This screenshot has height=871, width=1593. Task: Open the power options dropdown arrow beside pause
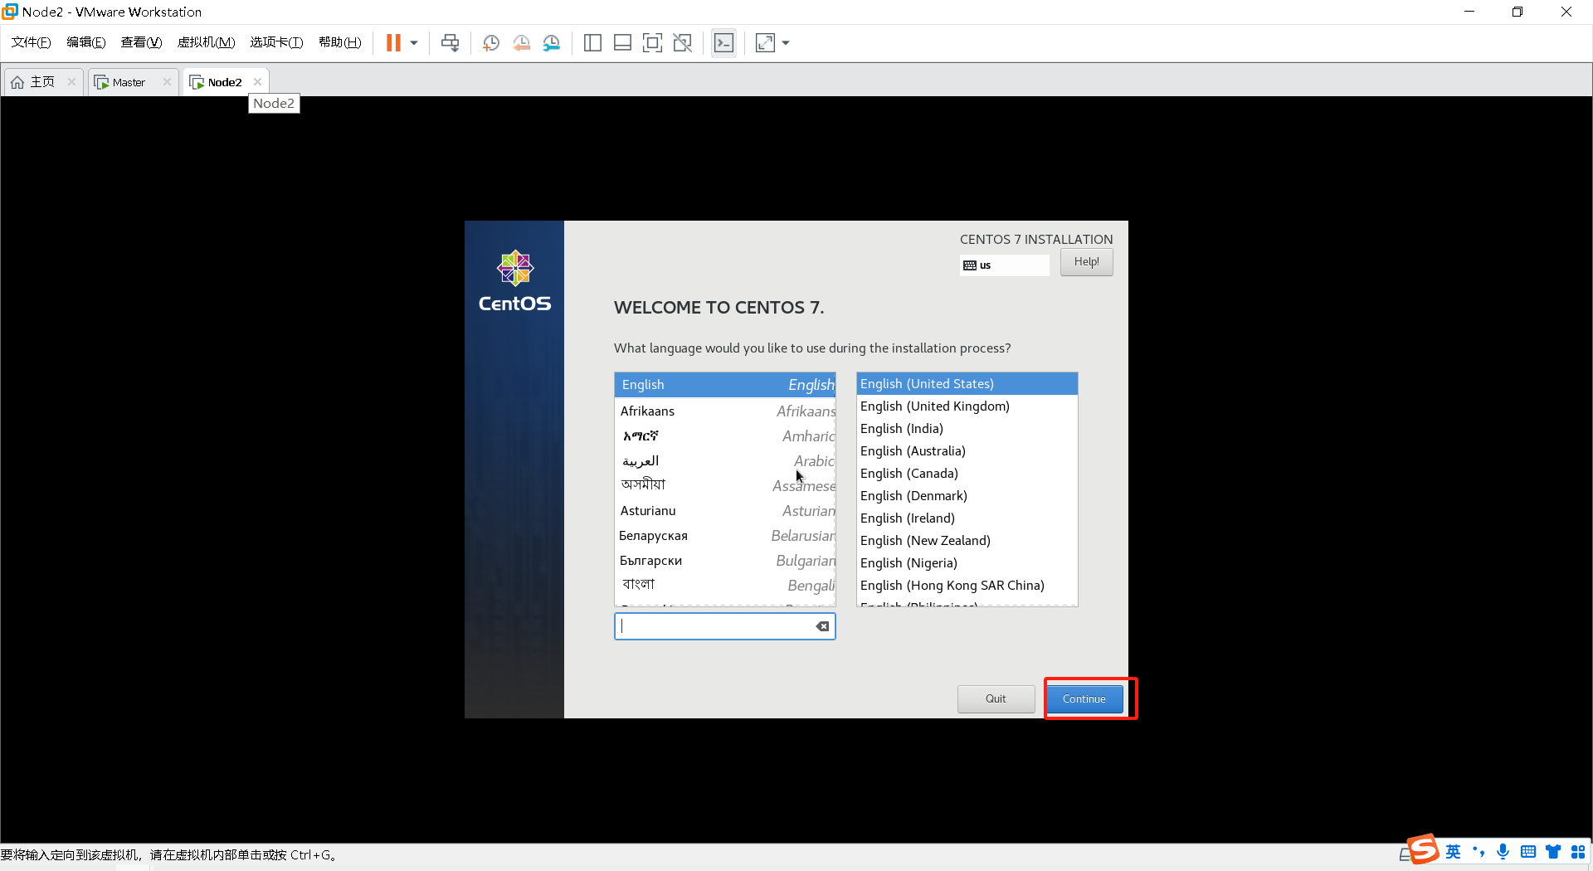[414, 43]
